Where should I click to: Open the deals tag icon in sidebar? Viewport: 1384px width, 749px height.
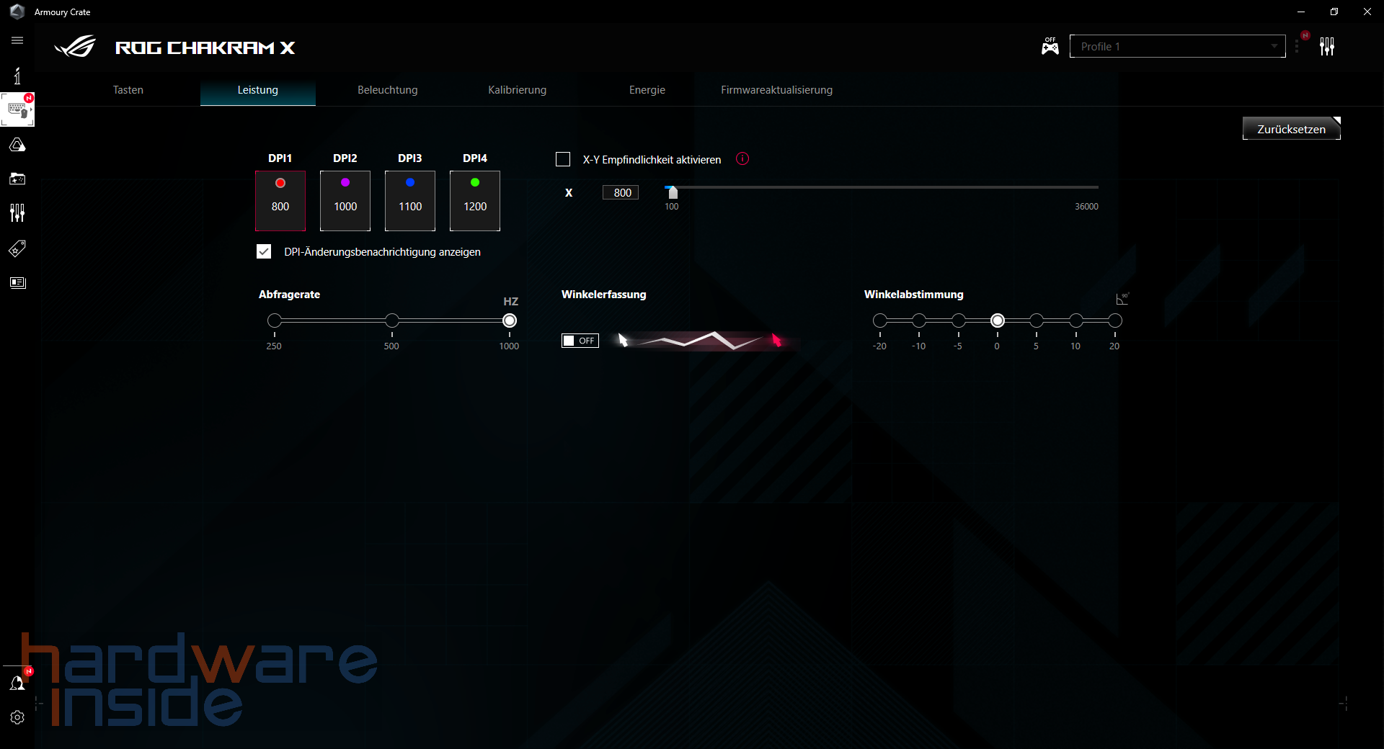point(18,248)
